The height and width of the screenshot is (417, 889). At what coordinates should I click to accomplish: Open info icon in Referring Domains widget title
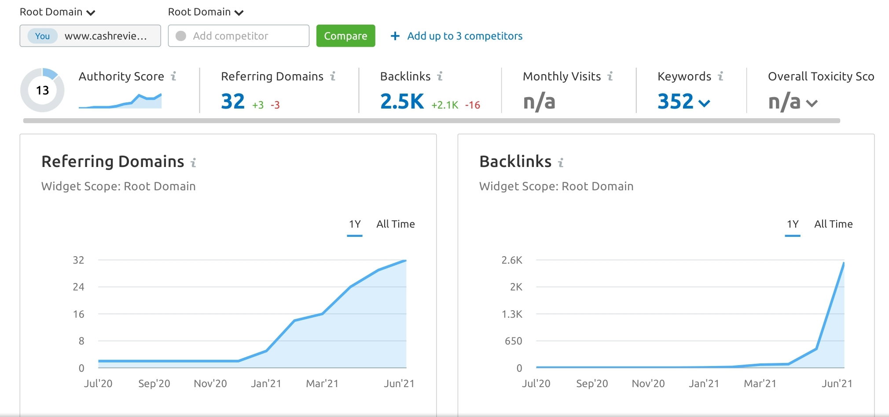tap(193, 163)
